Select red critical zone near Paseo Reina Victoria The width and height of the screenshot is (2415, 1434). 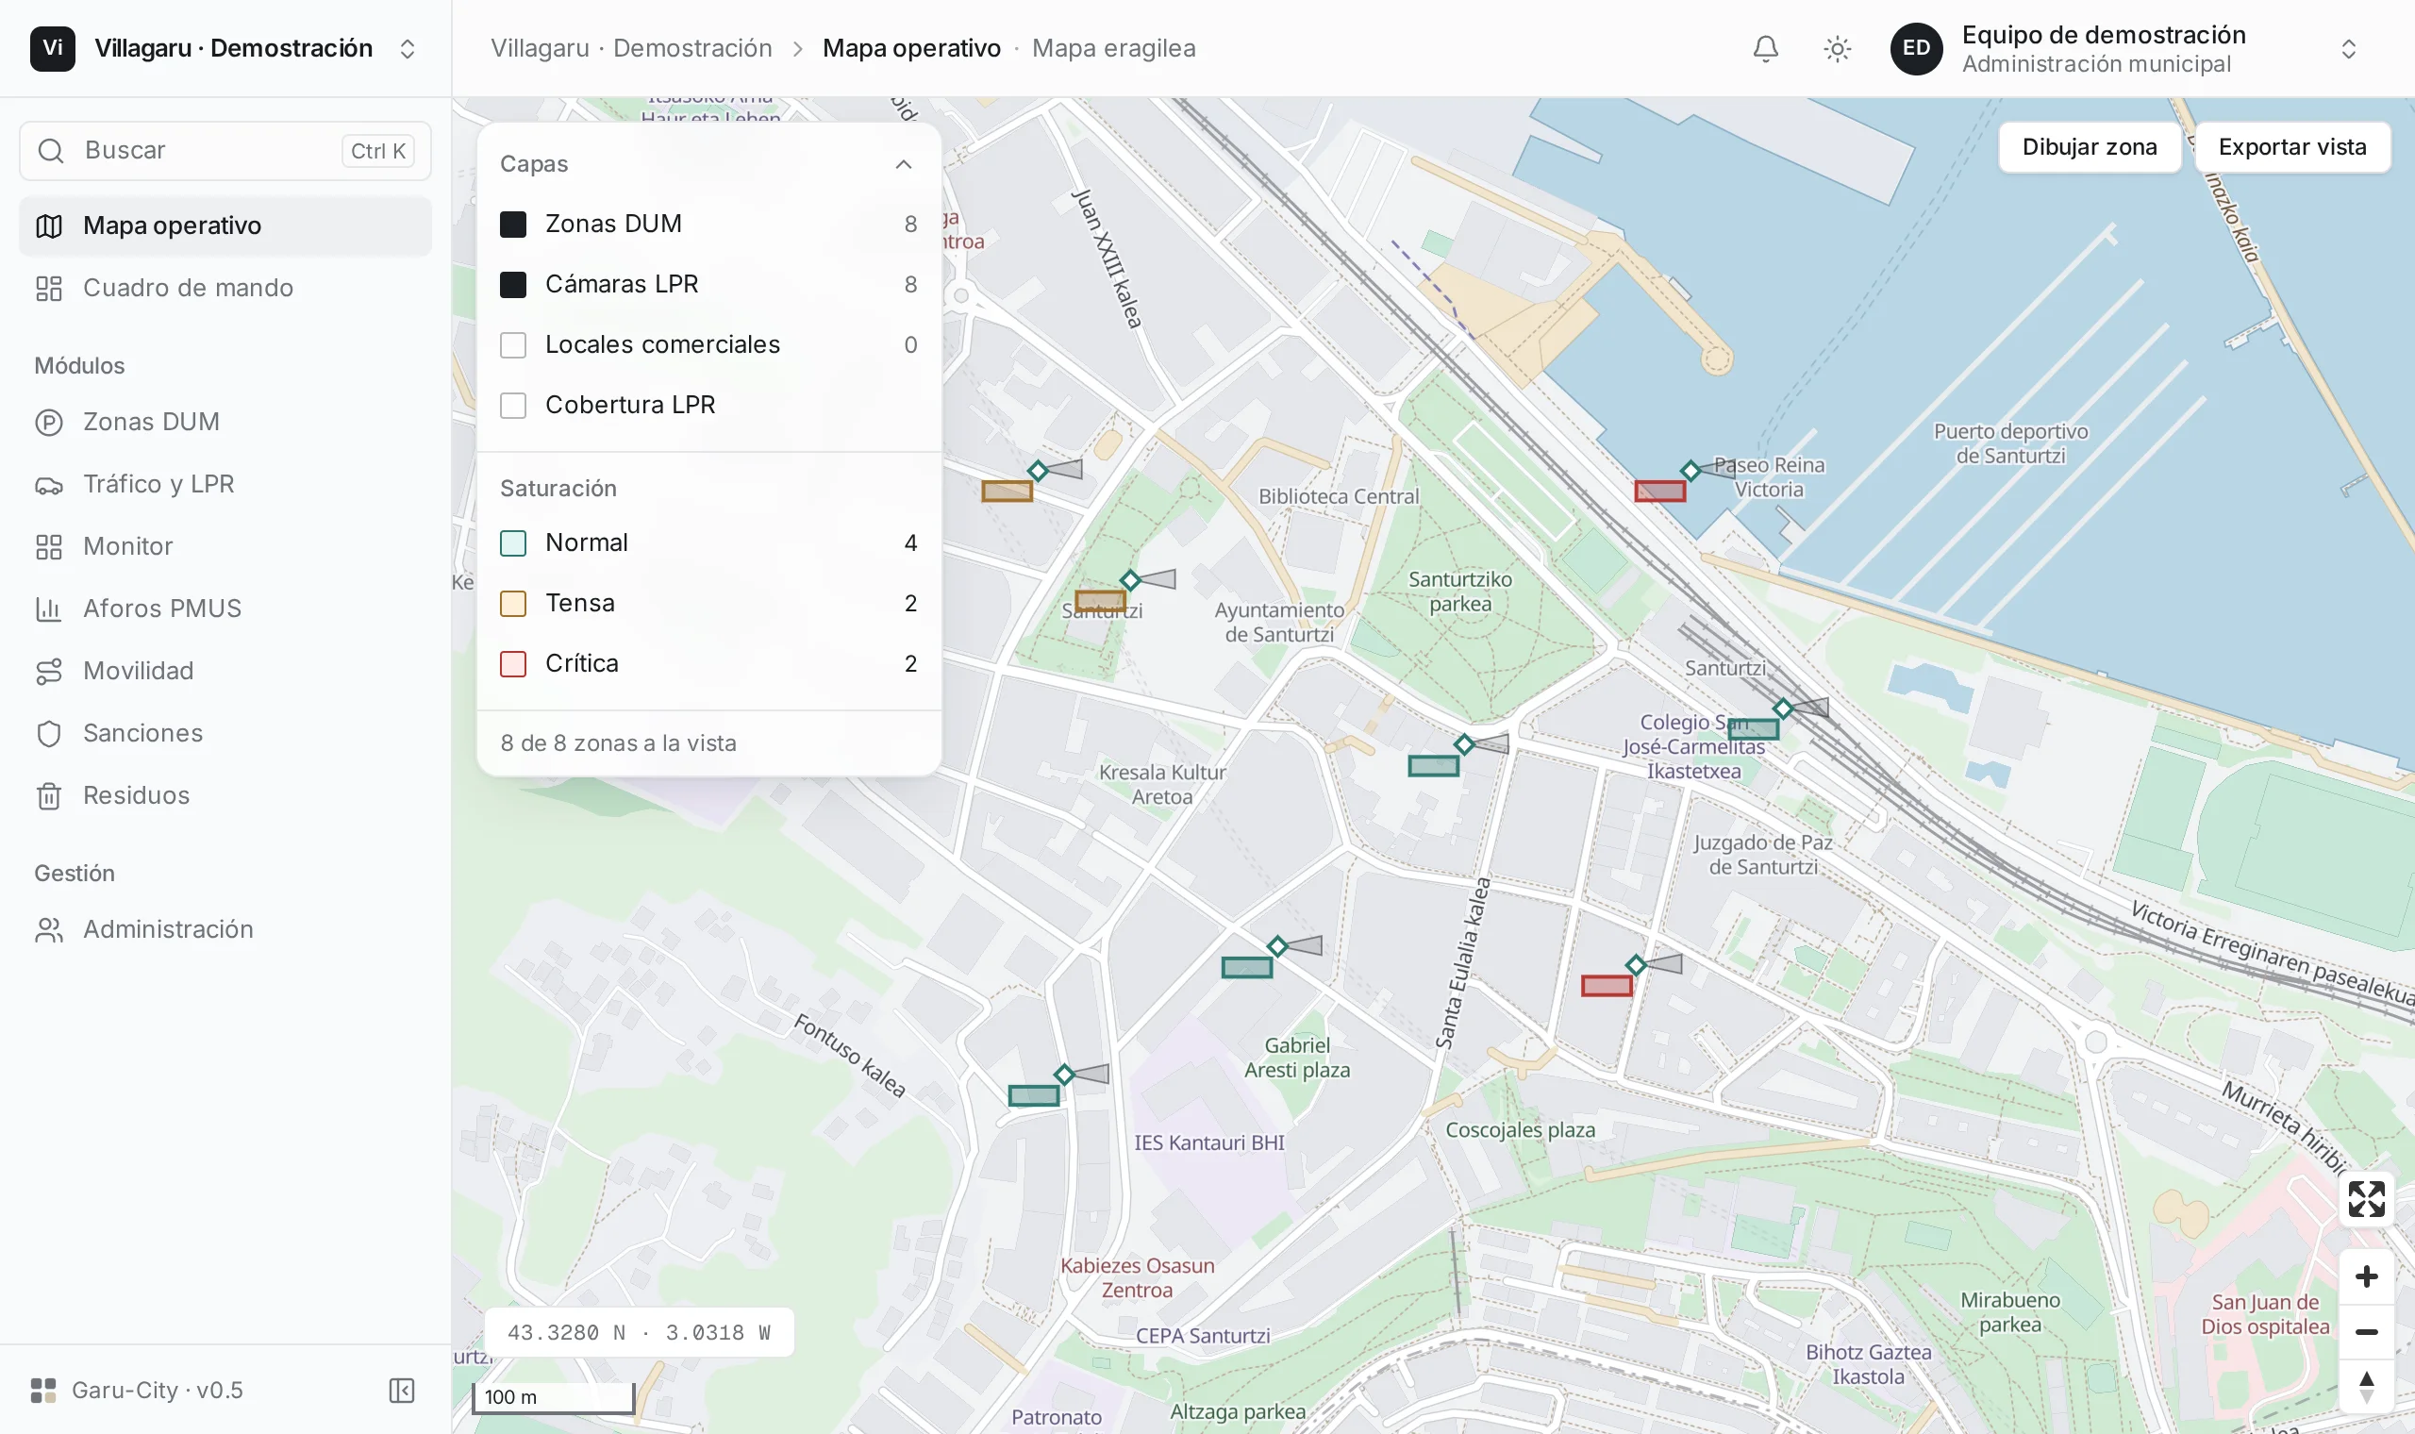[x=1659, y=491]
